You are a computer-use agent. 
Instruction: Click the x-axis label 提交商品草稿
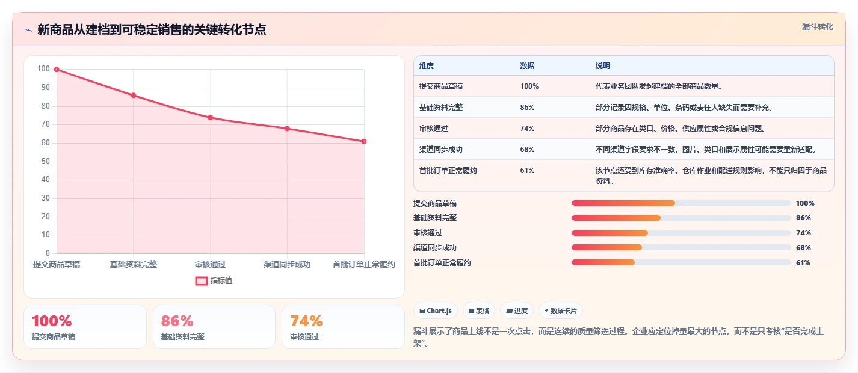(x=57, y=264)
